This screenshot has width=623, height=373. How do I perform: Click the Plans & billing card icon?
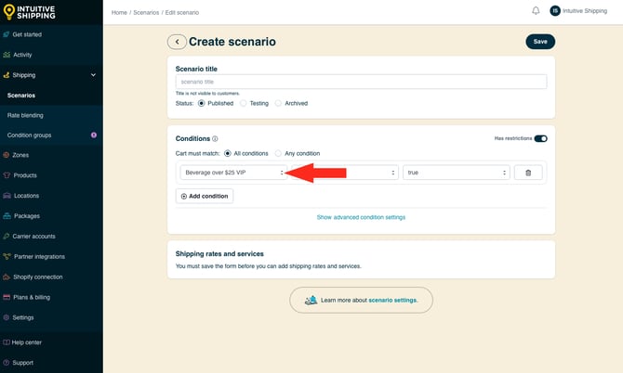pos(7,297)
